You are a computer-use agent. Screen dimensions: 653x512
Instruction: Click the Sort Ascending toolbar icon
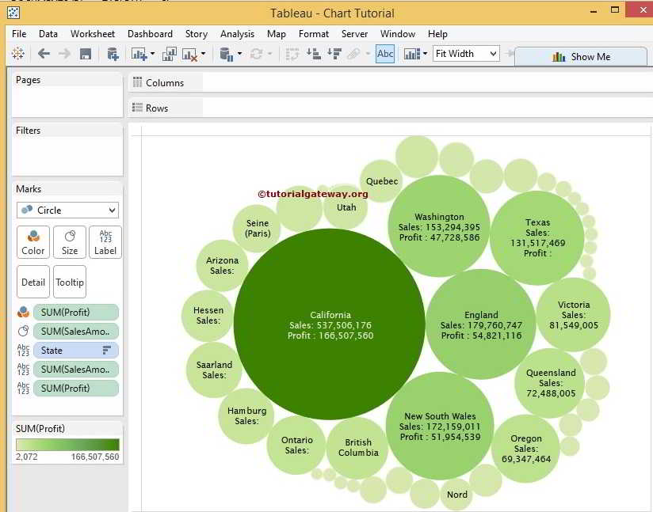point(313,54)
